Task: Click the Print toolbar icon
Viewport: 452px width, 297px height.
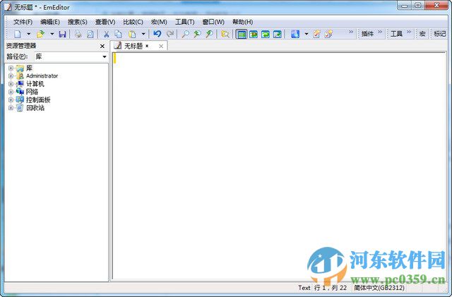Action: (78, 34)
